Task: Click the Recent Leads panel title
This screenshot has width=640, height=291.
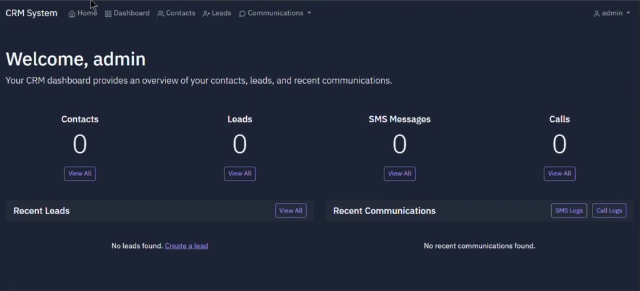Action: (42, 210)
